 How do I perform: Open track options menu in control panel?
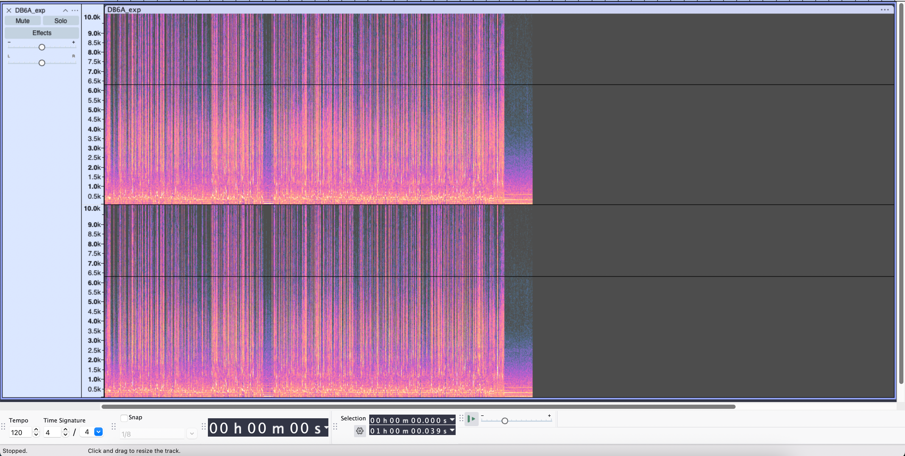(75, 10)
